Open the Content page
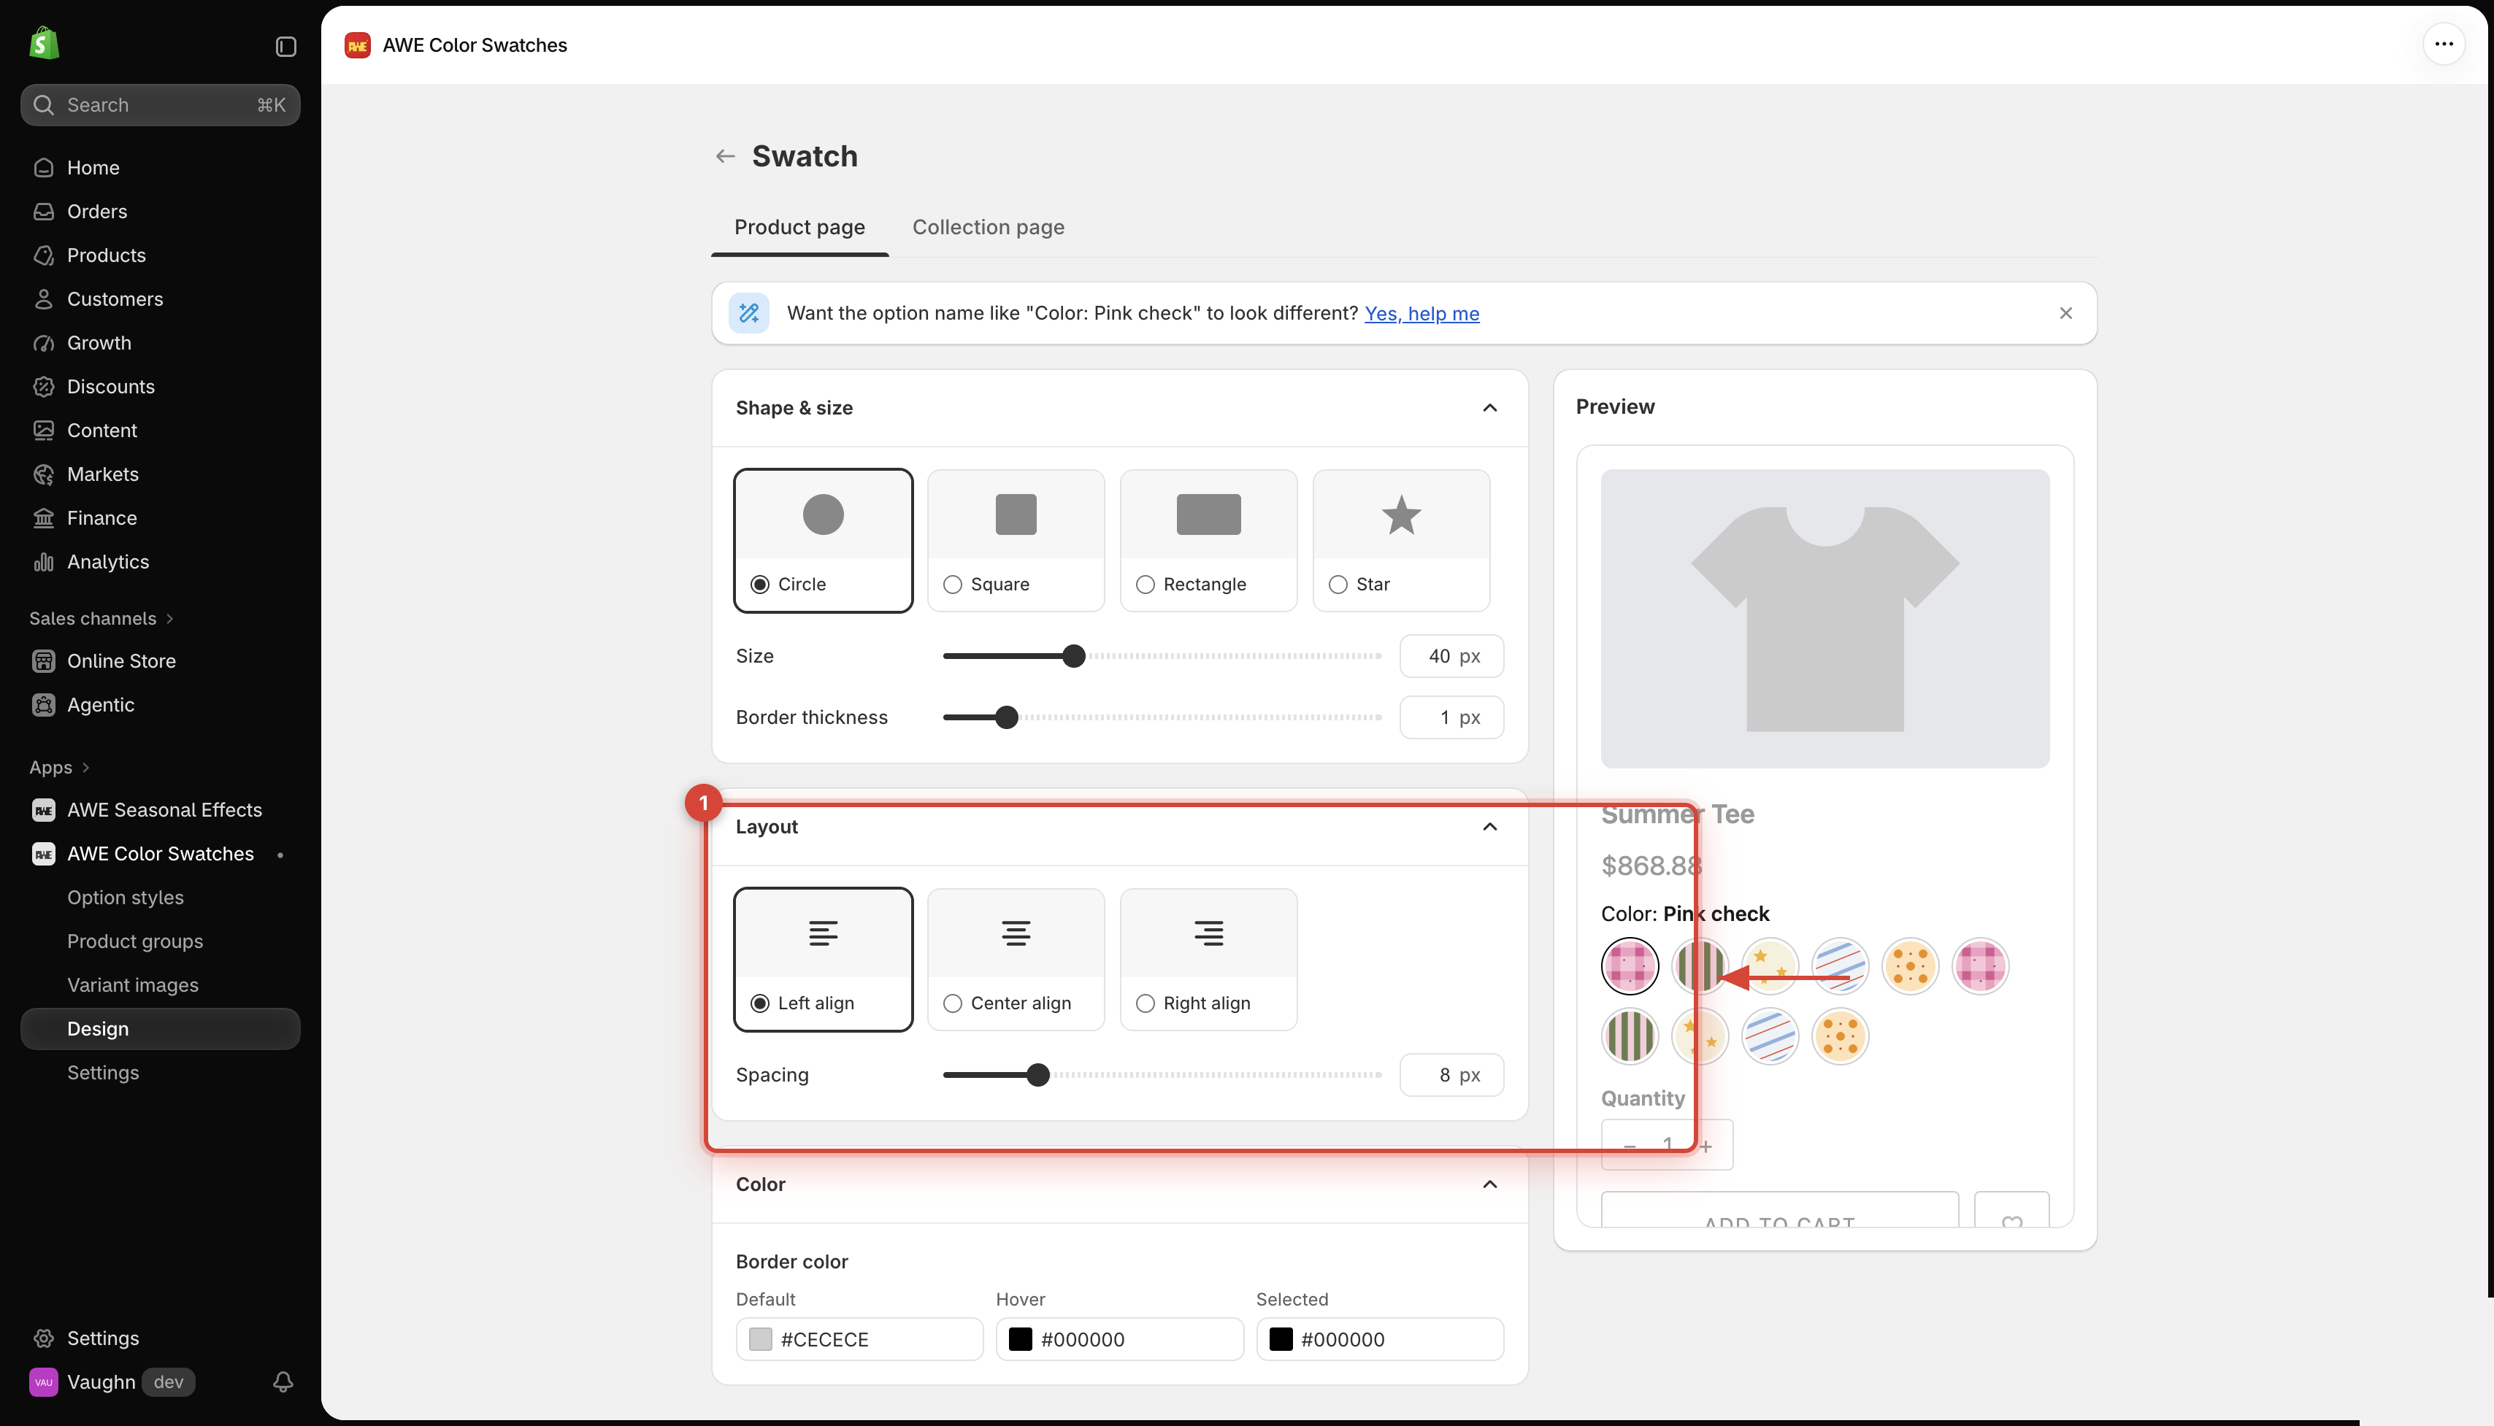The height and width of the screenshot is (1426, 2494). point(161,431)
